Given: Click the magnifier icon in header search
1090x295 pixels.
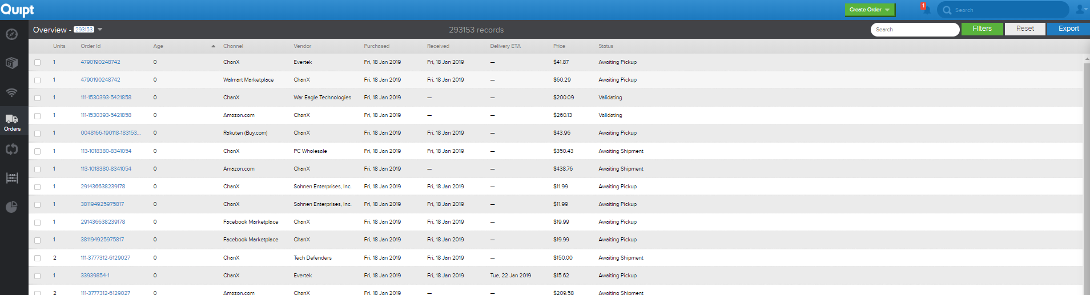Looking at the screenshot, I should click(x=947, y=10).
